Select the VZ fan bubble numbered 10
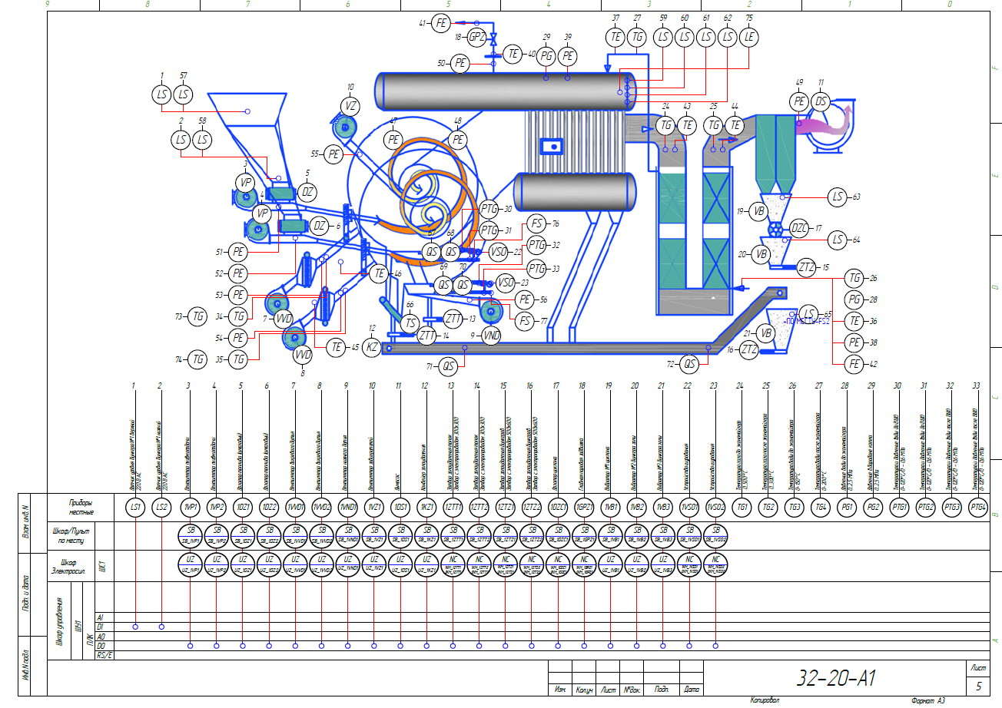Viewport: 1002px width, 708px height. 351,107
